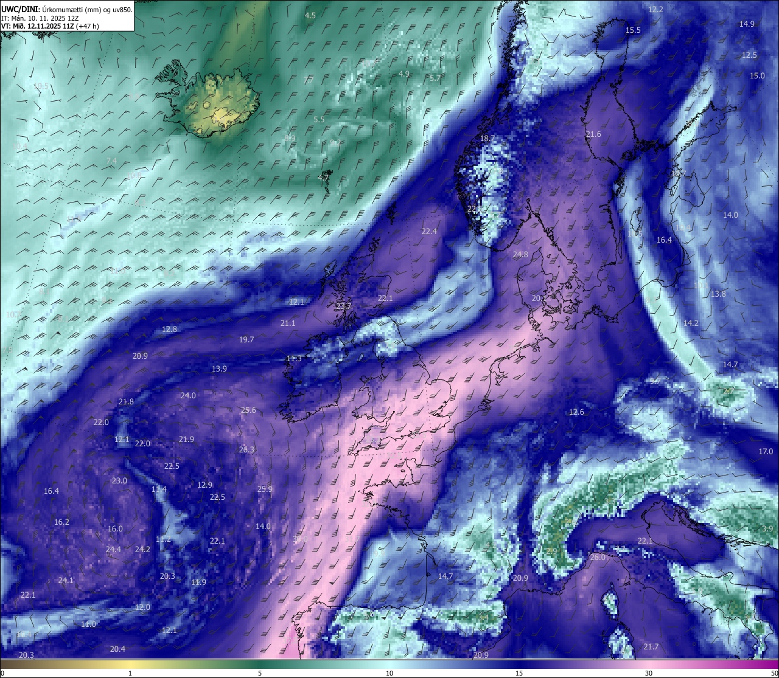Click the map value '13.8'
Image resolution: width=779 pixels, height=678 pixels.
coord(718,294)
